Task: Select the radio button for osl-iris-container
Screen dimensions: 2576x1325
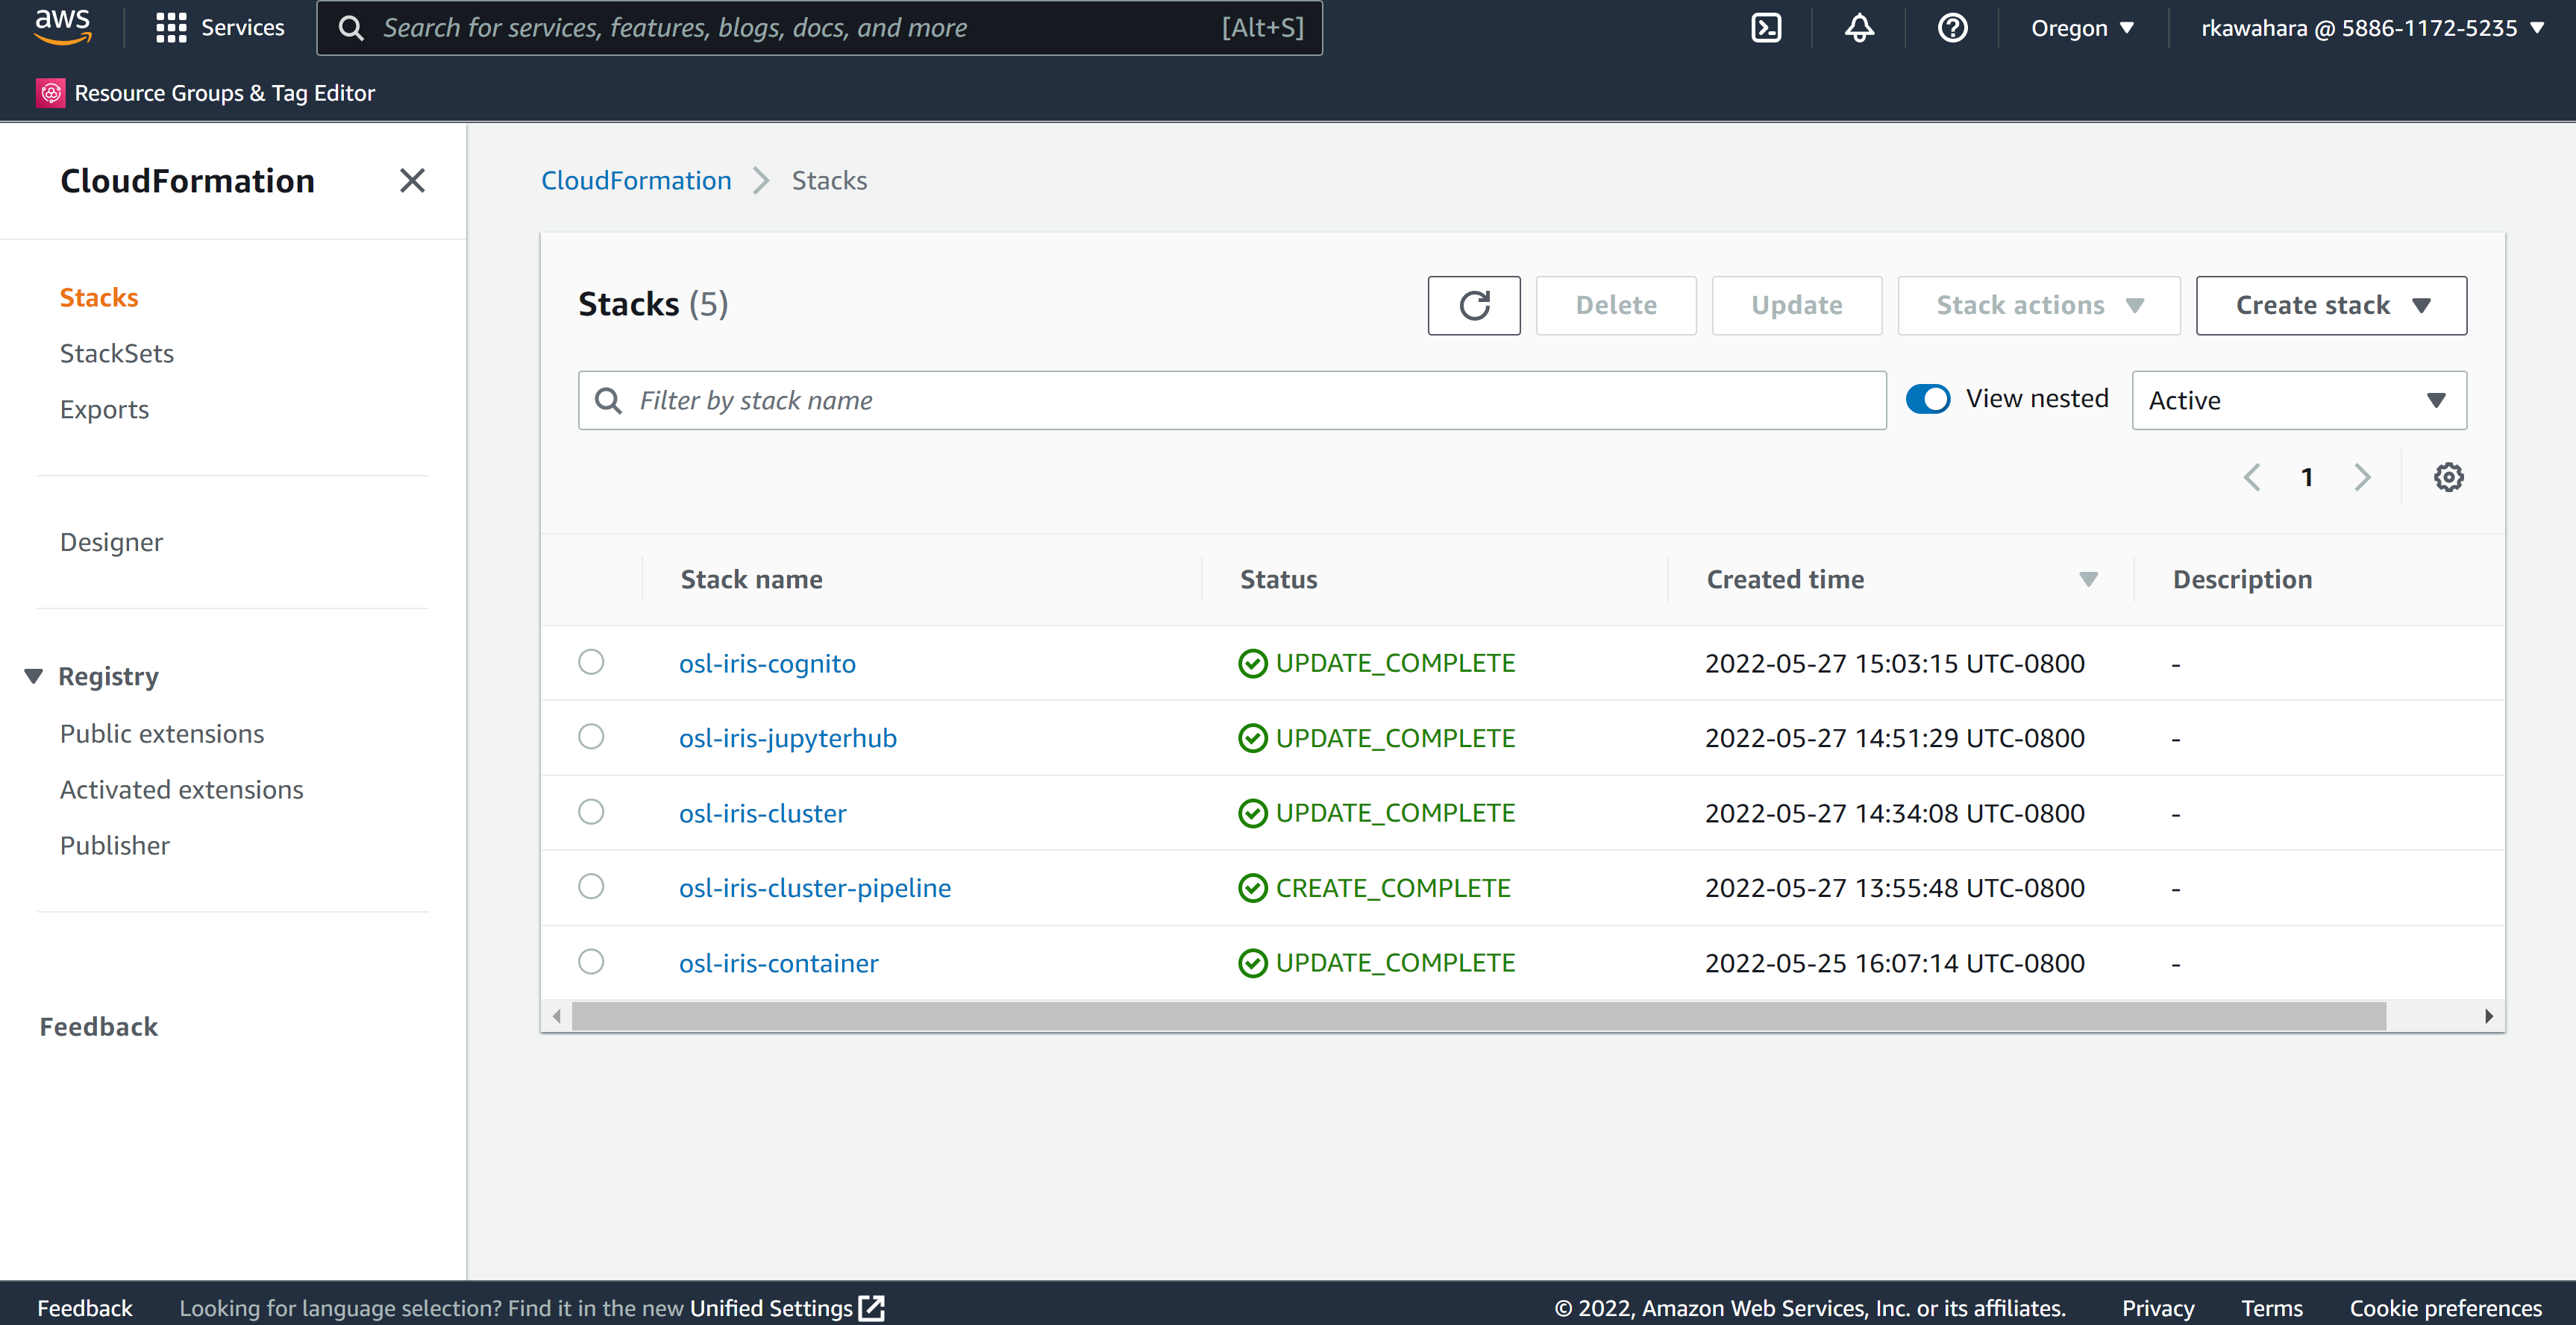Action: pyautogui.click(x=591, y=961)
